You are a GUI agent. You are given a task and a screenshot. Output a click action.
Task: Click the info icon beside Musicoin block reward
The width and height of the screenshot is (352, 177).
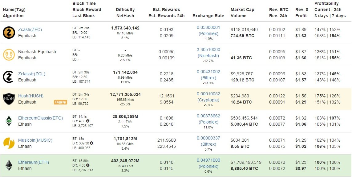pyautogui.click(x=91, y=143)
